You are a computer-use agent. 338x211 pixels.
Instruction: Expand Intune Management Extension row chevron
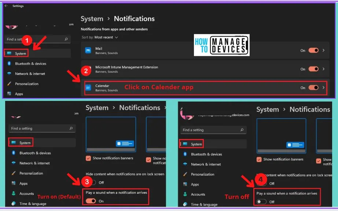[324, 69]
